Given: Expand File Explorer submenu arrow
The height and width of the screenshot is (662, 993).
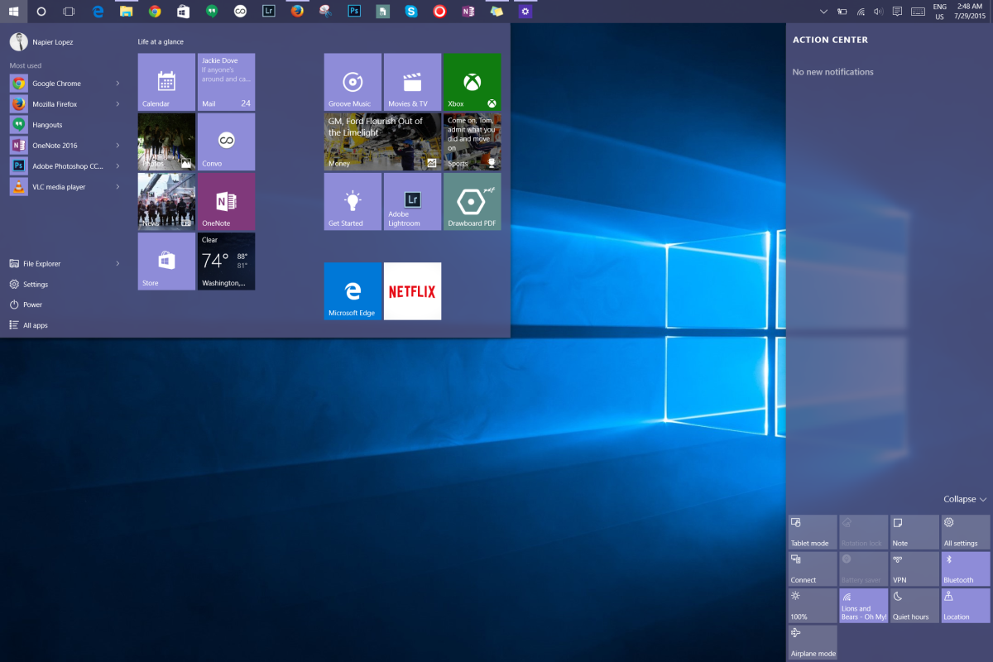Looking at the screenshot, I should 118,264.
